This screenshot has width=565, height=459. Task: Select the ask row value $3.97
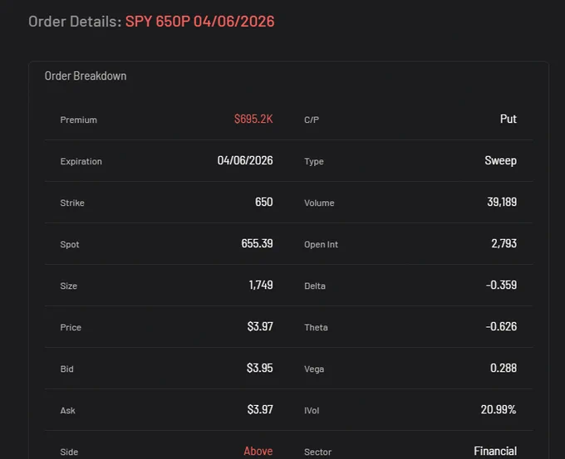coord(260,409)
